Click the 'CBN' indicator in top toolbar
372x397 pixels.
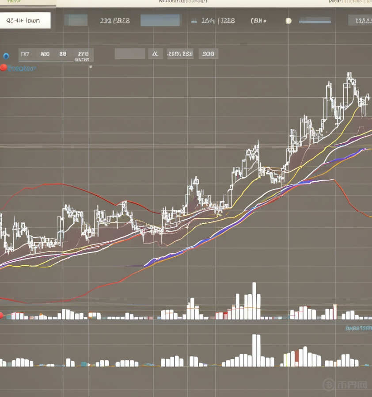[x=258, y=20]
